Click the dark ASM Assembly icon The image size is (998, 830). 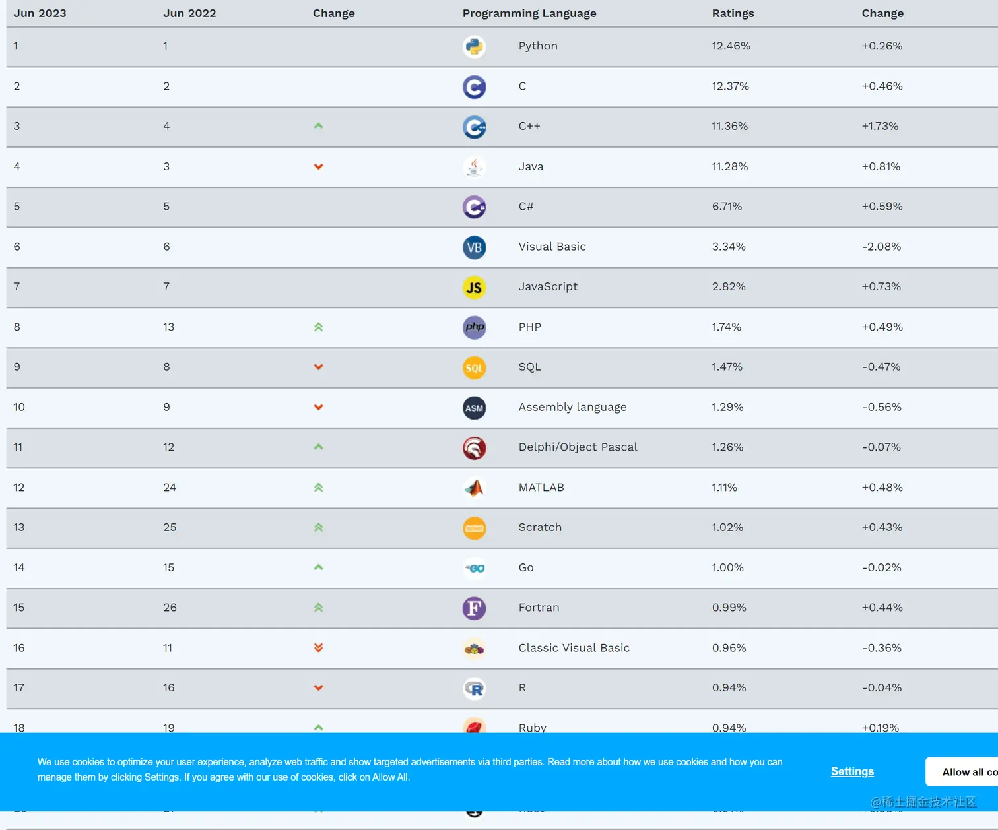[x=474, y=408]
